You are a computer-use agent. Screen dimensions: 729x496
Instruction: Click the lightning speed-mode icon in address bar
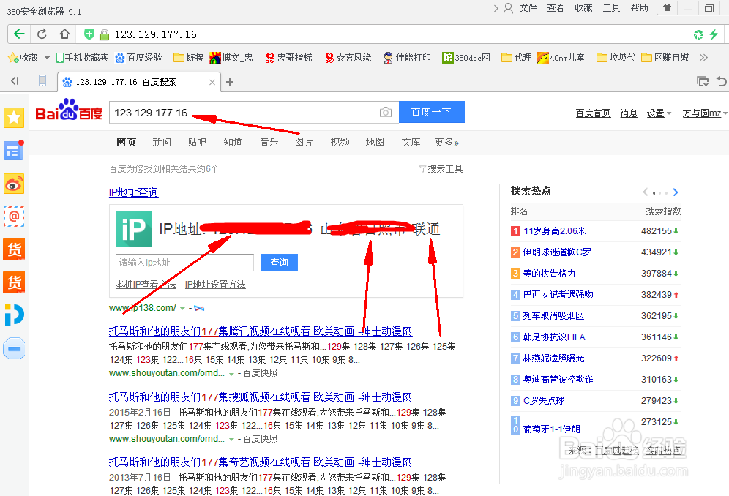pyautogui.click(x=715, y=34)
